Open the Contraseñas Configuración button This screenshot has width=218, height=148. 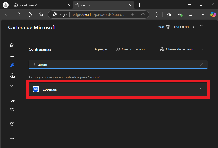coord(130,49)
